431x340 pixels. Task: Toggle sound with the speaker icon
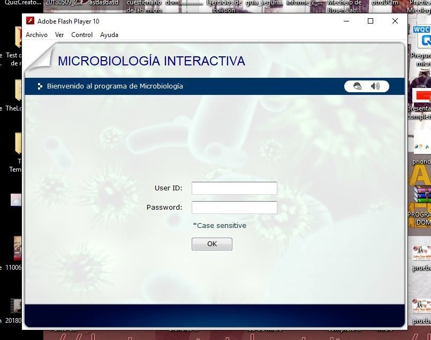375,86
